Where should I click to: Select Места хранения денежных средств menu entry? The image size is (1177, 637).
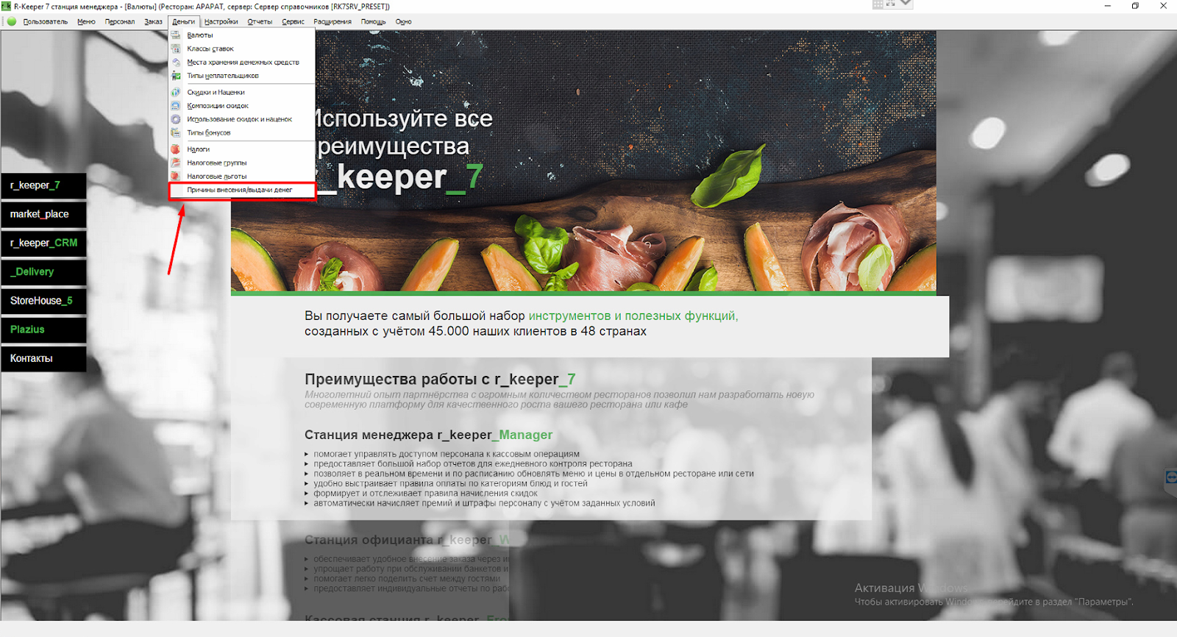(242, 63)
